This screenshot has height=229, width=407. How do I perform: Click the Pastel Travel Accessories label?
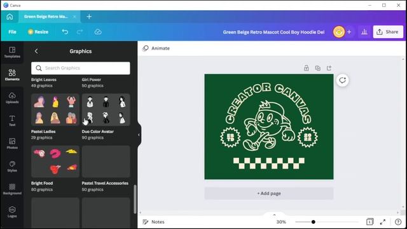[x=105, y=183]
